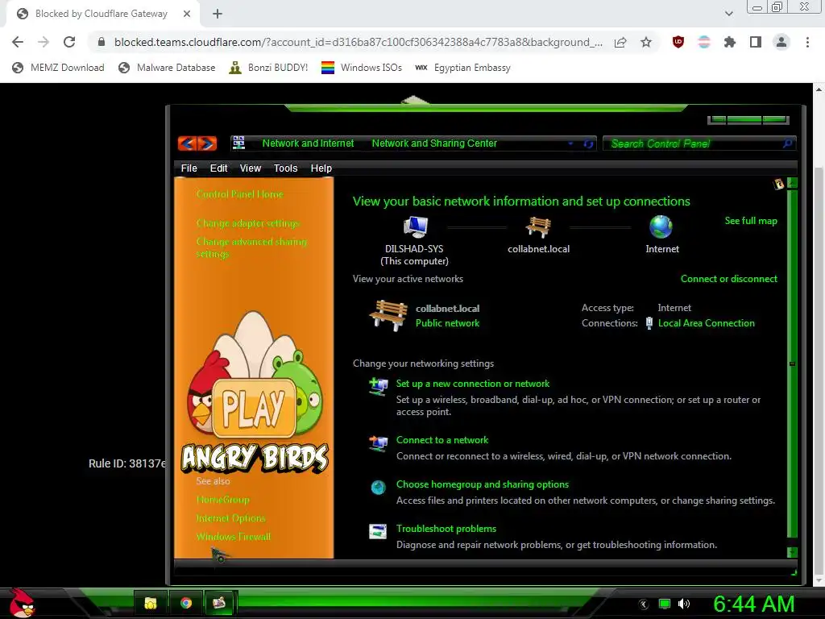The width and height of the screenshot is (825, 619).
Task: Open the Egyptian Embassy bookmark
Action: coord(463,68)
